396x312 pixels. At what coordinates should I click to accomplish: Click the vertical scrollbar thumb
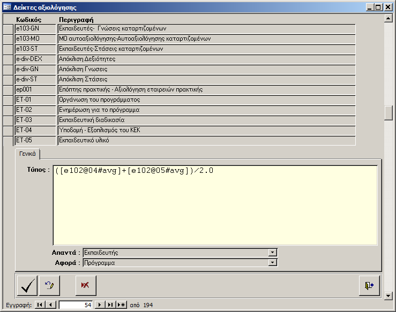pyautogui.click(x=389, y=113)
